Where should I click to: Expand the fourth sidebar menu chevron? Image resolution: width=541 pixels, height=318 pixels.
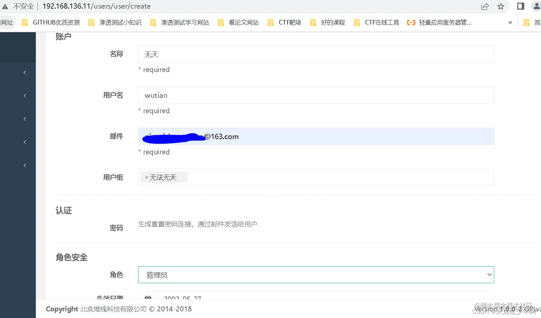point(25,142)
